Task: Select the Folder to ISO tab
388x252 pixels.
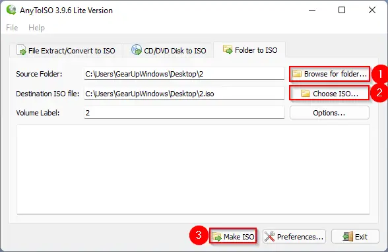Action: tap(250, 49)
